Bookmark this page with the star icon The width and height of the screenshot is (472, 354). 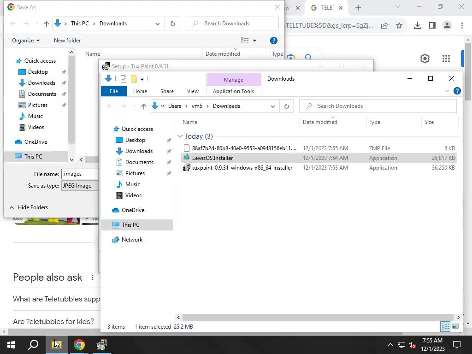pos(399,26)
